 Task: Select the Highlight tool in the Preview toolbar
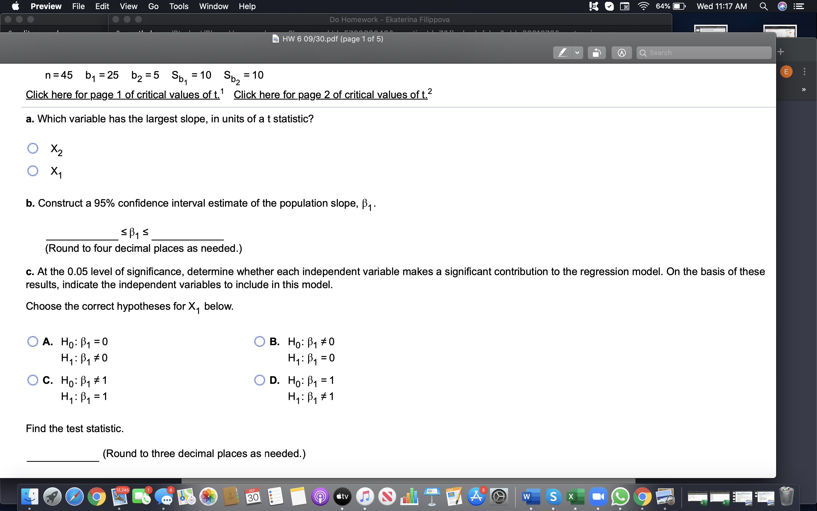click(x=563, y=53)
